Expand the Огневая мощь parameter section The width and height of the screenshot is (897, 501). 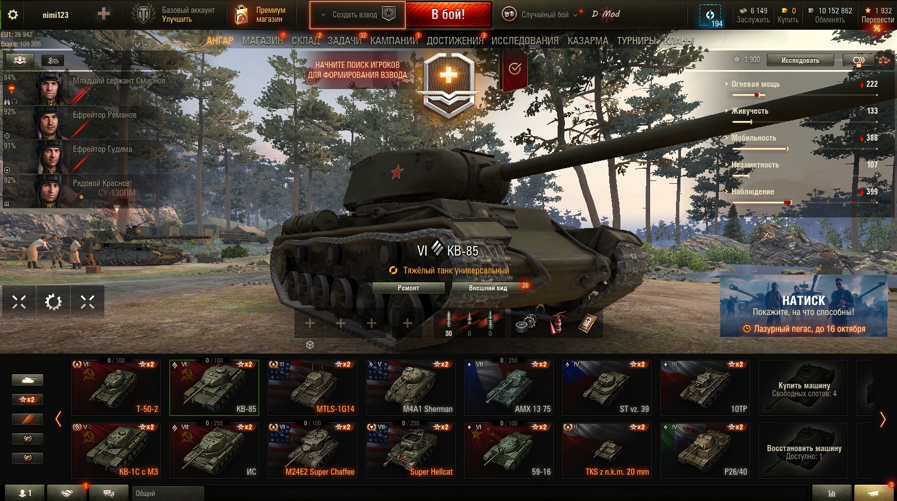pyautogui.click(x=755, y=84)
